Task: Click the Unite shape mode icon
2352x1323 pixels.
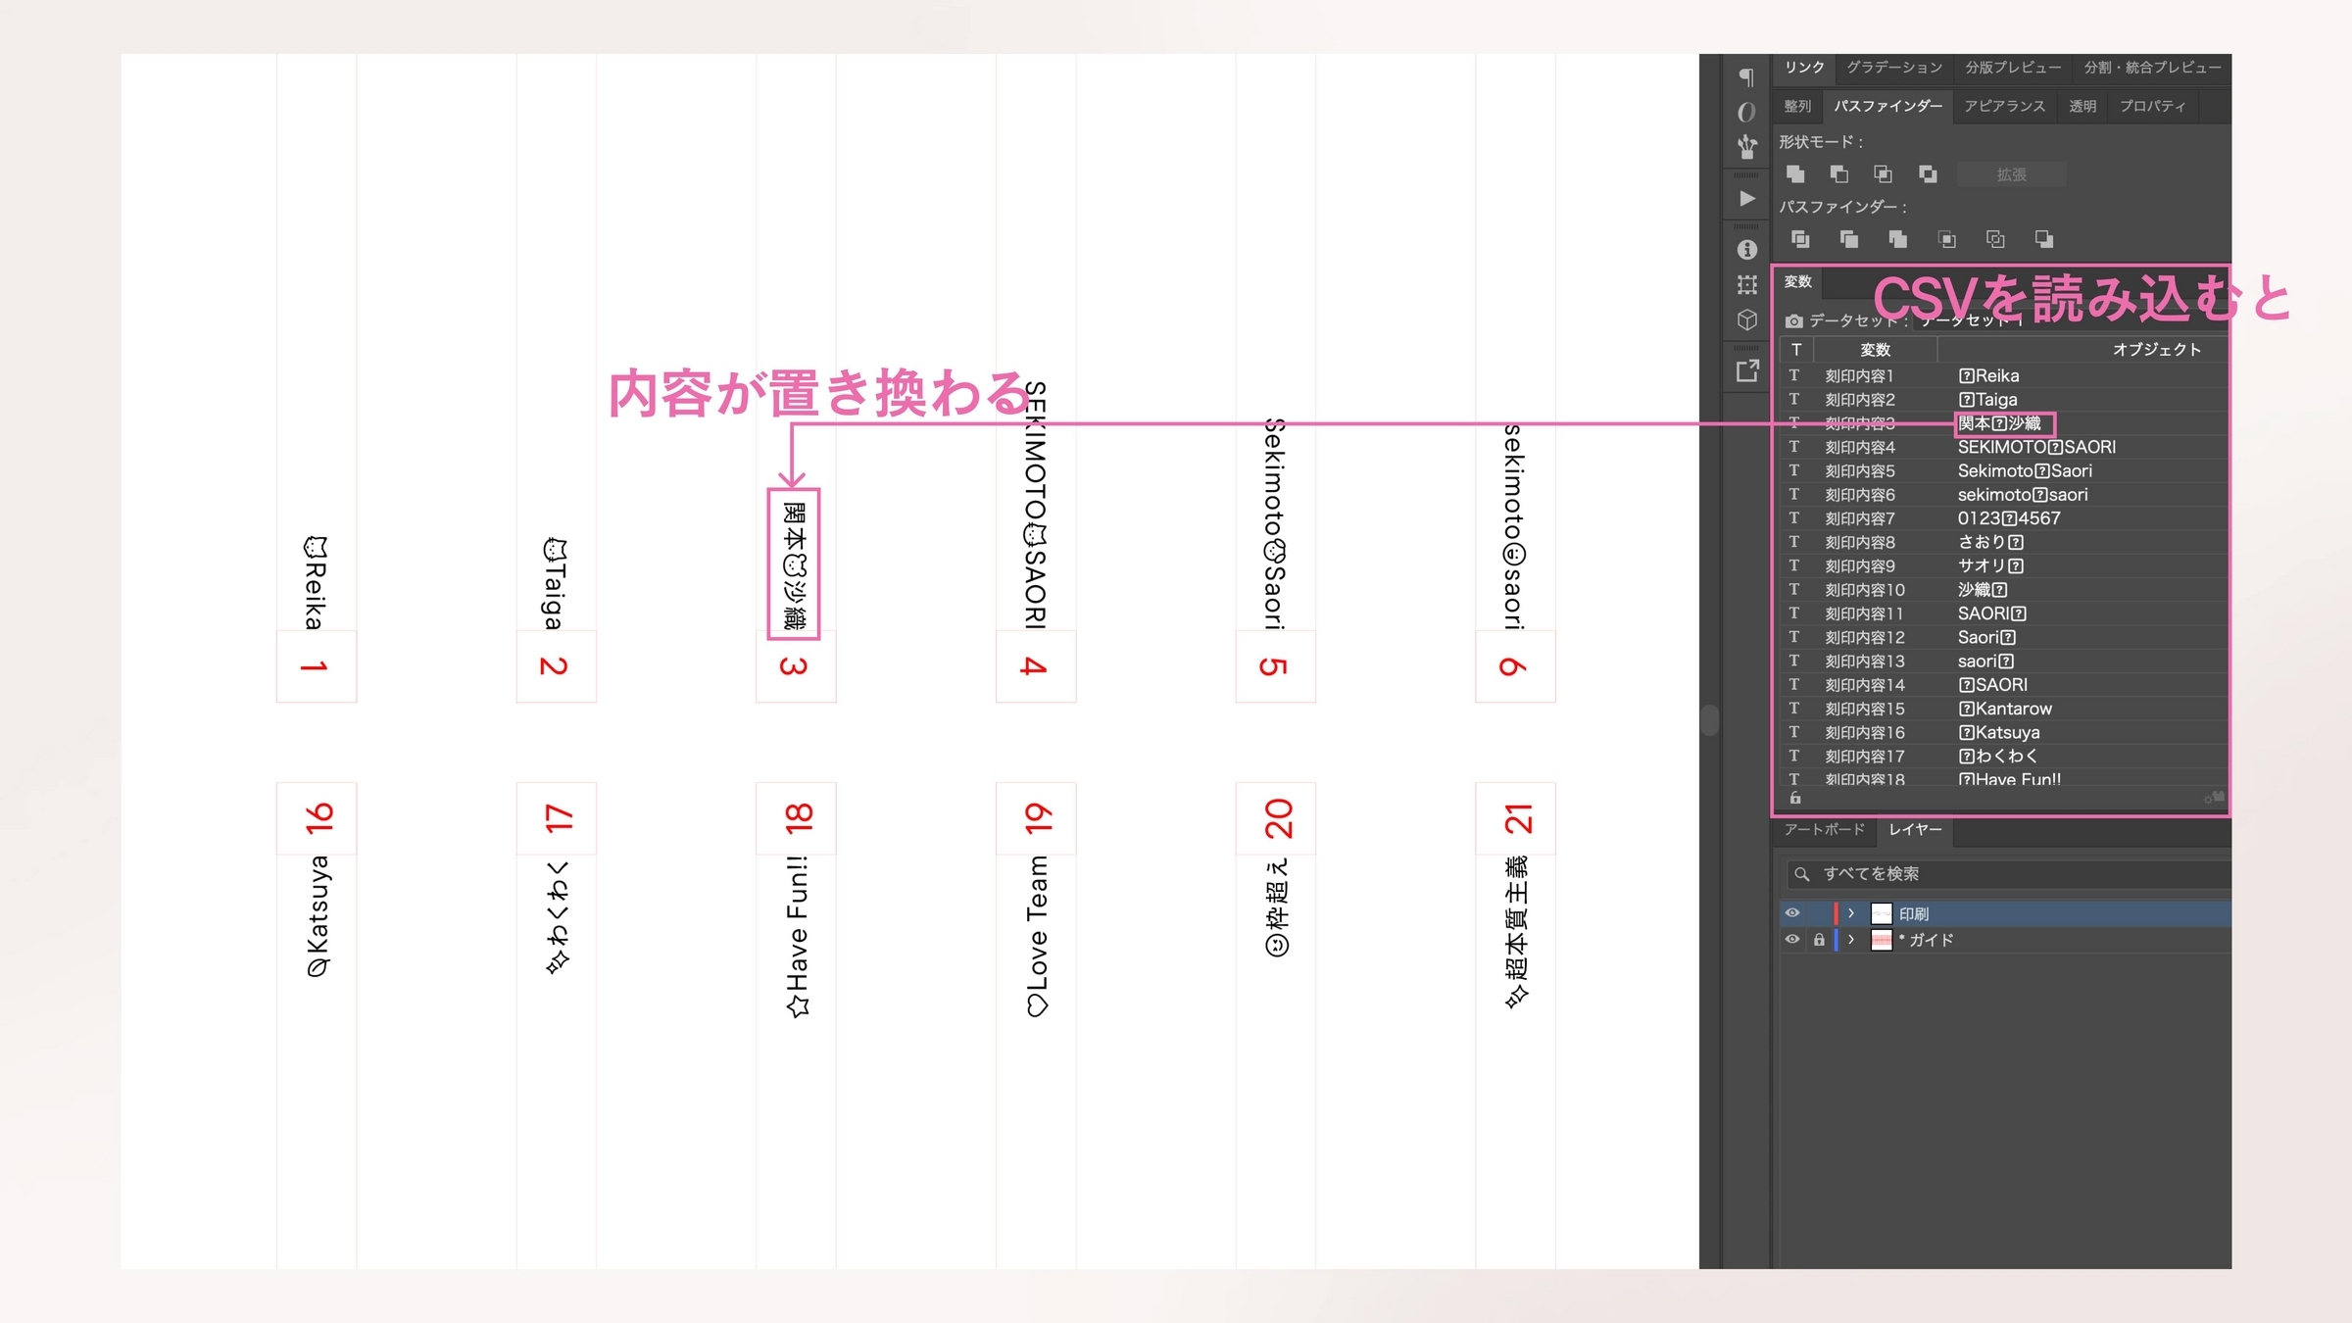Action: [x=1795, y=174]
